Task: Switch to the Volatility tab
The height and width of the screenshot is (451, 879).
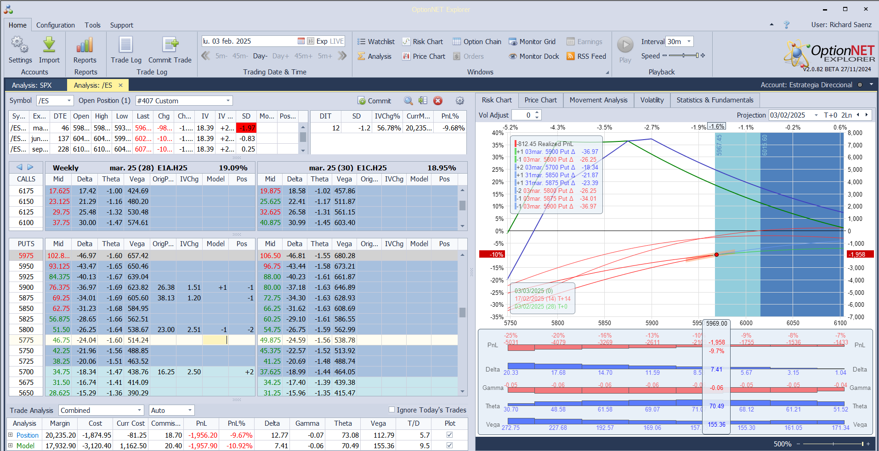Action: 652,100
